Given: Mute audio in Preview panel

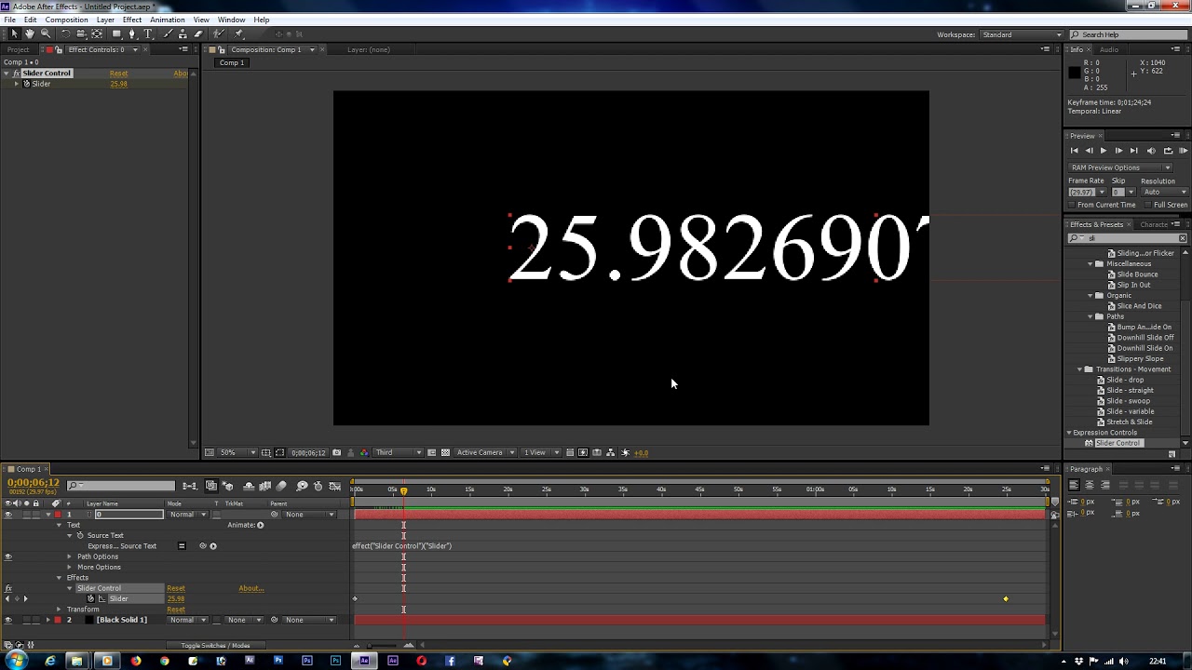Looking at the screenshot, I should [x=1151, y=151].
